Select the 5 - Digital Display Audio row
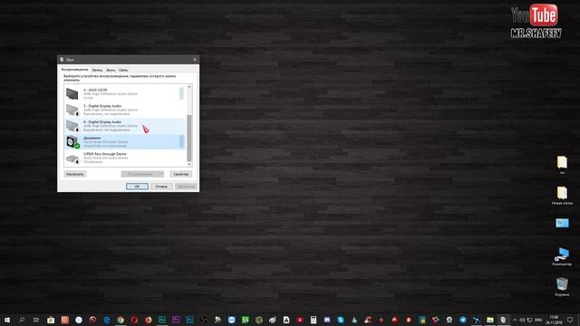This screenshot has width=580, height=326. pyautogui.click(x=124, y=110)
